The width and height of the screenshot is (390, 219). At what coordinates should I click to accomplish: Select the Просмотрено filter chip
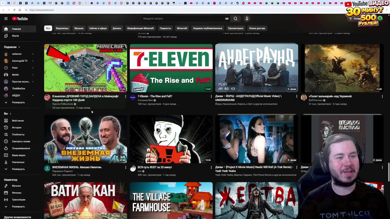point(236,28)
